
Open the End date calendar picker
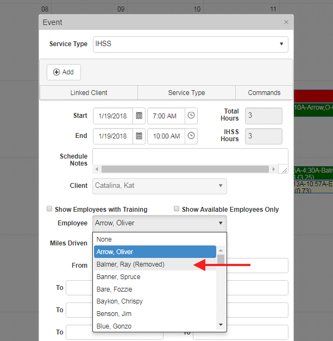(139, 136)
